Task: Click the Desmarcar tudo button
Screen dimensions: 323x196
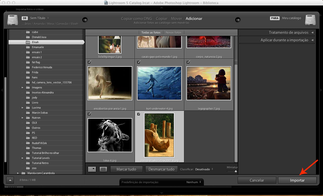Action: (161, 169)
